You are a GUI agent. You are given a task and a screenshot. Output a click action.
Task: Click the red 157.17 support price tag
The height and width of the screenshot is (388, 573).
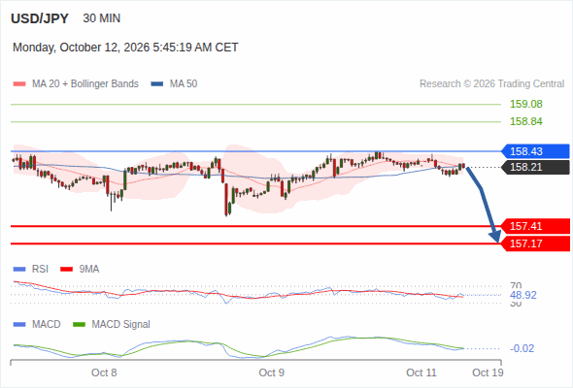pyautogui.click(x=535, y=243)
